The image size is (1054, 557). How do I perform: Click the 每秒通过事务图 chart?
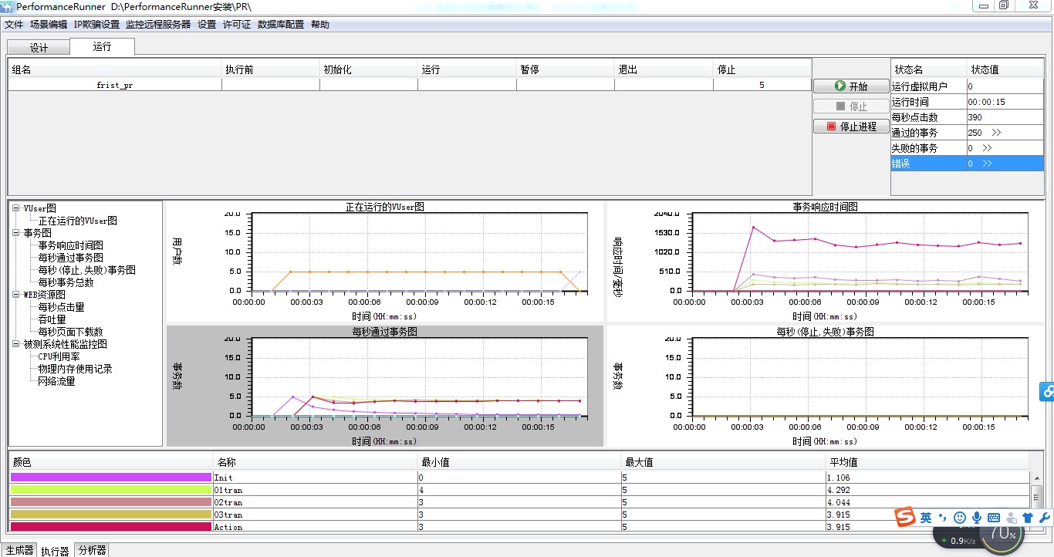click(384, 386)
